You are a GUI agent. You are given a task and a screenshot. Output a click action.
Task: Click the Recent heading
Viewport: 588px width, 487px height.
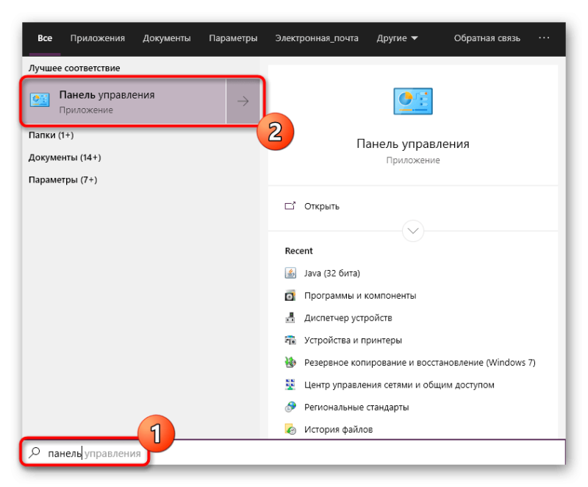click(298, 251)
